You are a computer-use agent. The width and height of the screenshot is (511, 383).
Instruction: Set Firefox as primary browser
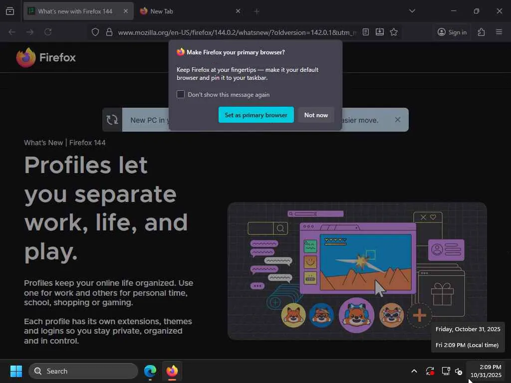click(256, 115)
